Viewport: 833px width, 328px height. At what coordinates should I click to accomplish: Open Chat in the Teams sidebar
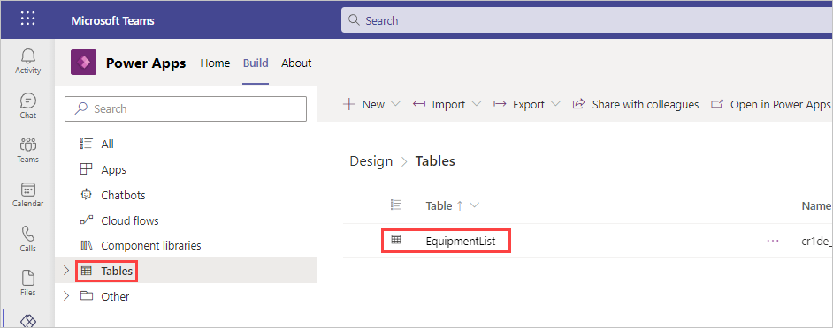[27, 106]
